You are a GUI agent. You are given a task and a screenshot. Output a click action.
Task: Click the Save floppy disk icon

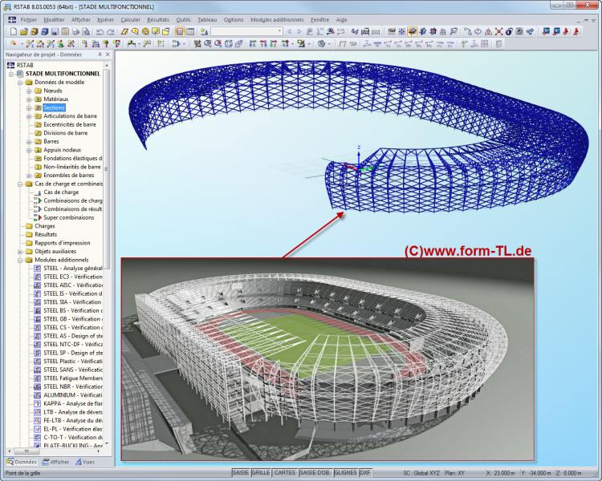(x=55, y=31)
